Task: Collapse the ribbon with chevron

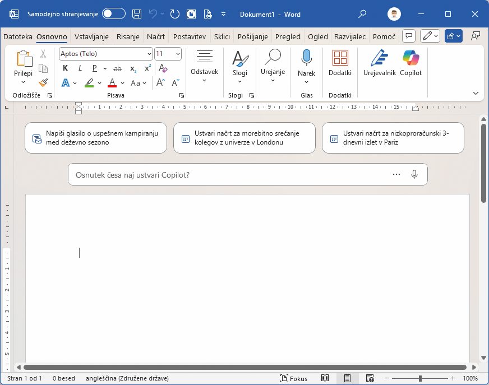Action: point(476,93)
